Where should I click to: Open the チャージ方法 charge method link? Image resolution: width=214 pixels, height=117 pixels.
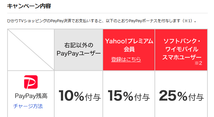pyautogui.click(x=28, y=106)
